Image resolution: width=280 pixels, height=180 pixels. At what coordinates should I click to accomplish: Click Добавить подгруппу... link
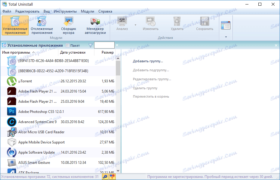pos(151,70)
